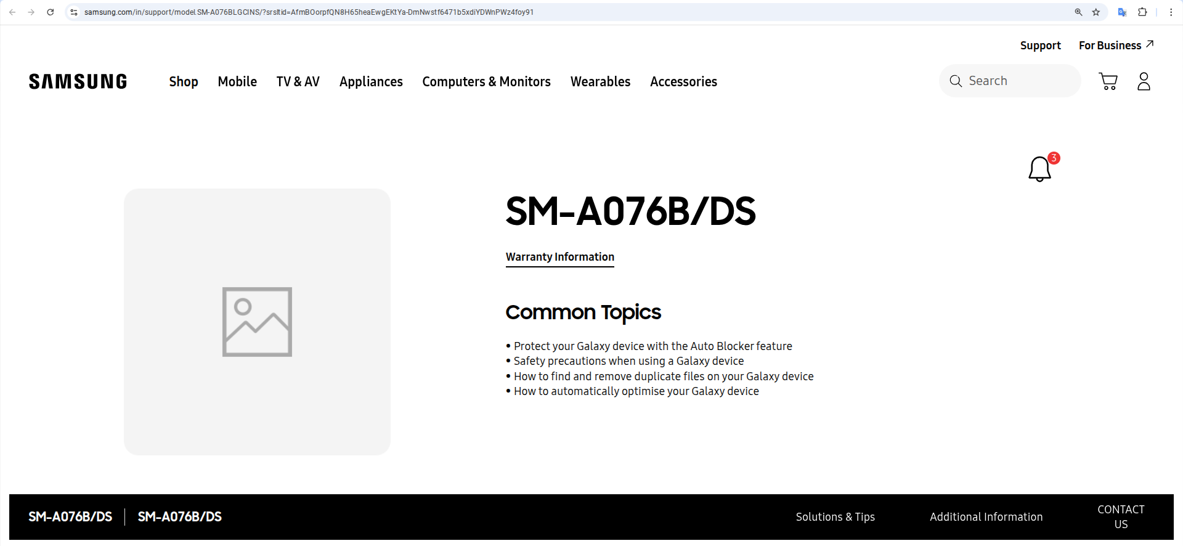Open the shopping cart
Screen dimensions: 1183x546
click(x=1108, y=81)
